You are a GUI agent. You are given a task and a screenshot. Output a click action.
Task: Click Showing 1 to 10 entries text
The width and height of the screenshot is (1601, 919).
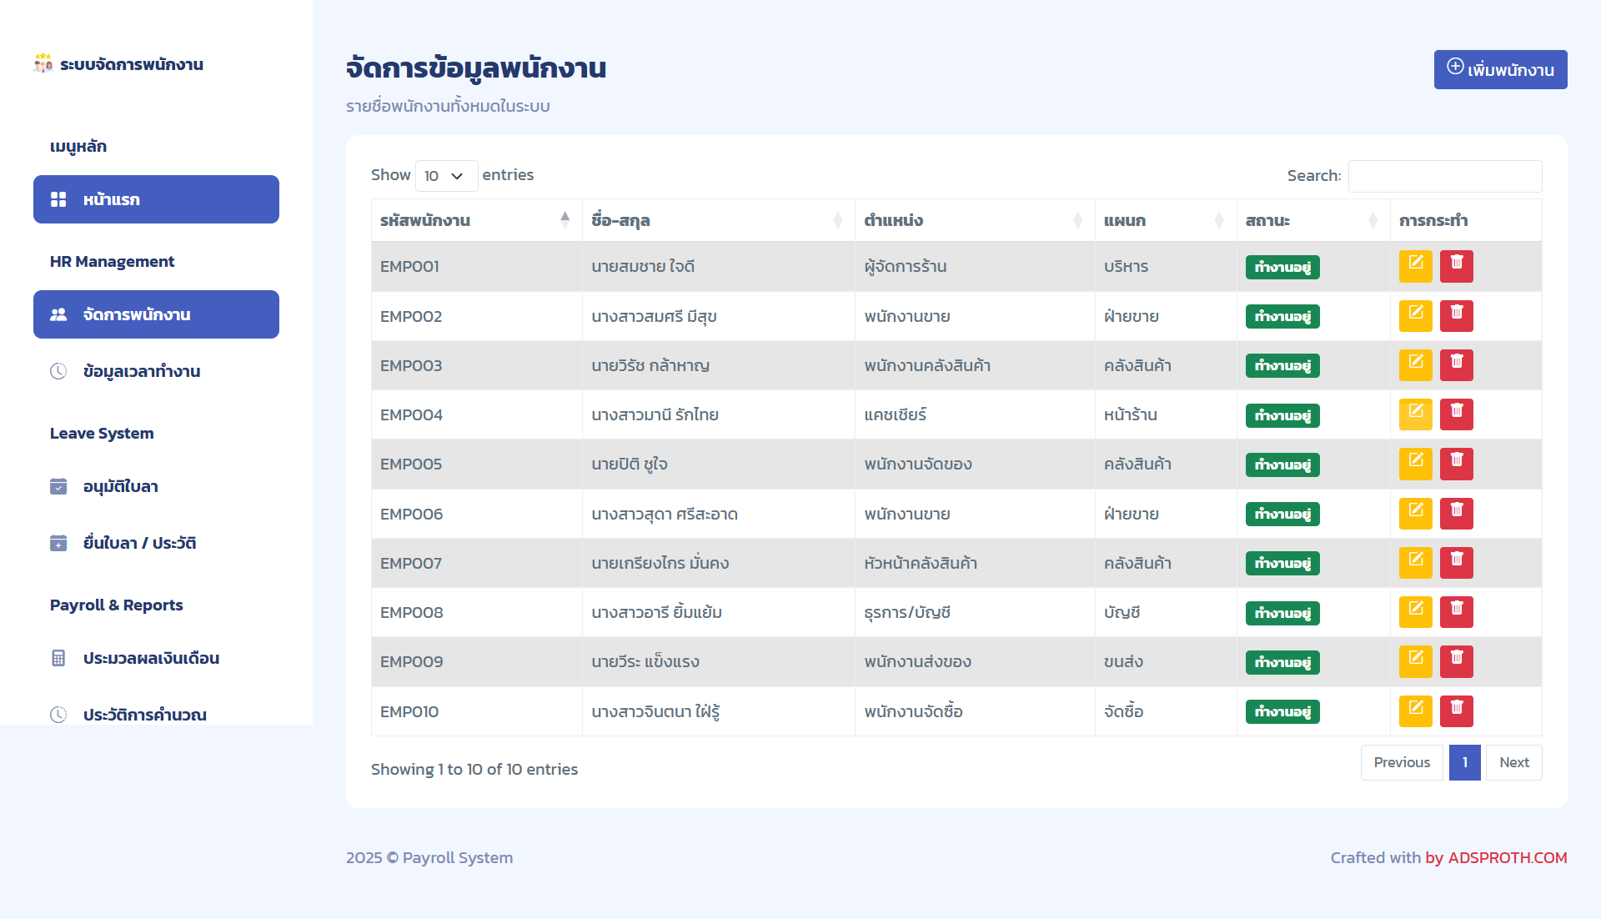click(x=474, y=769)
